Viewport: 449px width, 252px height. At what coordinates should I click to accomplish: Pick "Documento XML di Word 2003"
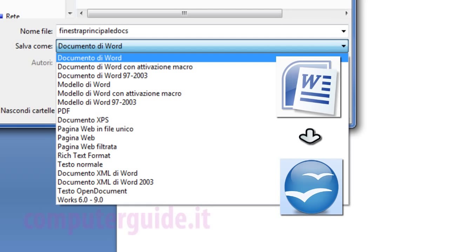(202, 182)
